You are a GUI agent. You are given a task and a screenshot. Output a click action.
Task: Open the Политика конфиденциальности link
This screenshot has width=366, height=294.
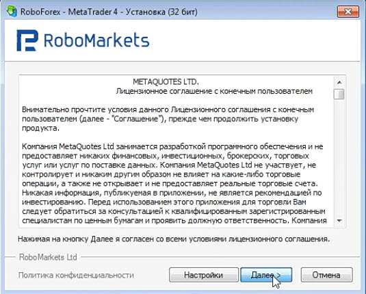[76, 276]
